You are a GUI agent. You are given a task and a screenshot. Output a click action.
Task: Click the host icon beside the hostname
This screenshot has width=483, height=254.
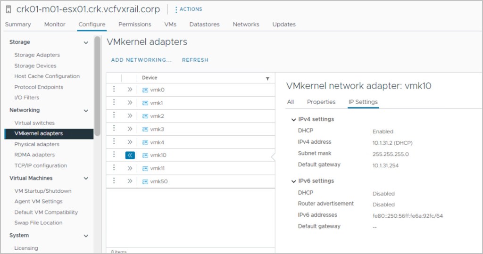pyautogui.click(x=8, y=9)
